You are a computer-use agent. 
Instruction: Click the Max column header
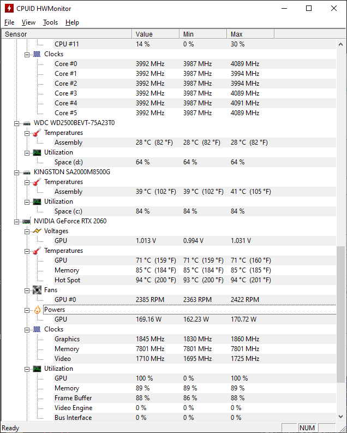point(251,34)
